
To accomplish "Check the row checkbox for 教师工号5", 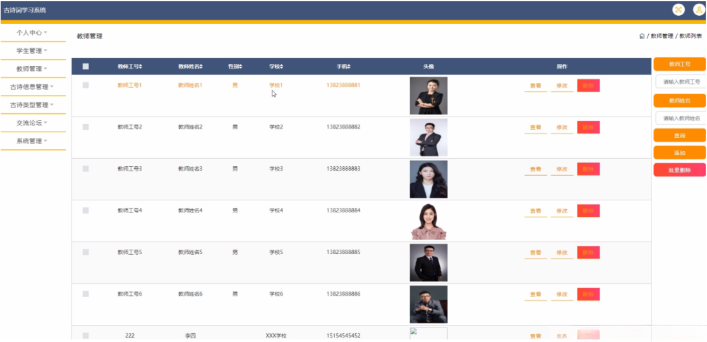I will tap(86, 252).
